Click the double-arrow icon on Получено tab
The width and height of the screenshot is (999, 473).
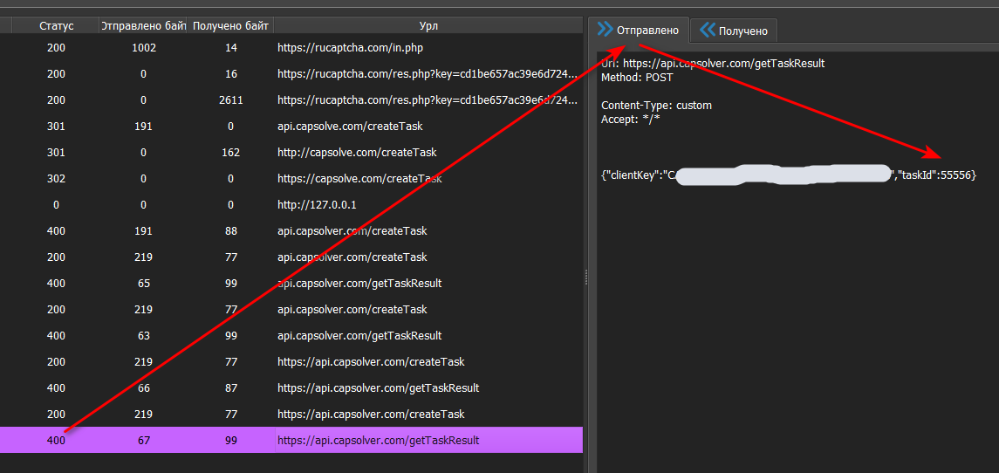(x=708, y=31)
